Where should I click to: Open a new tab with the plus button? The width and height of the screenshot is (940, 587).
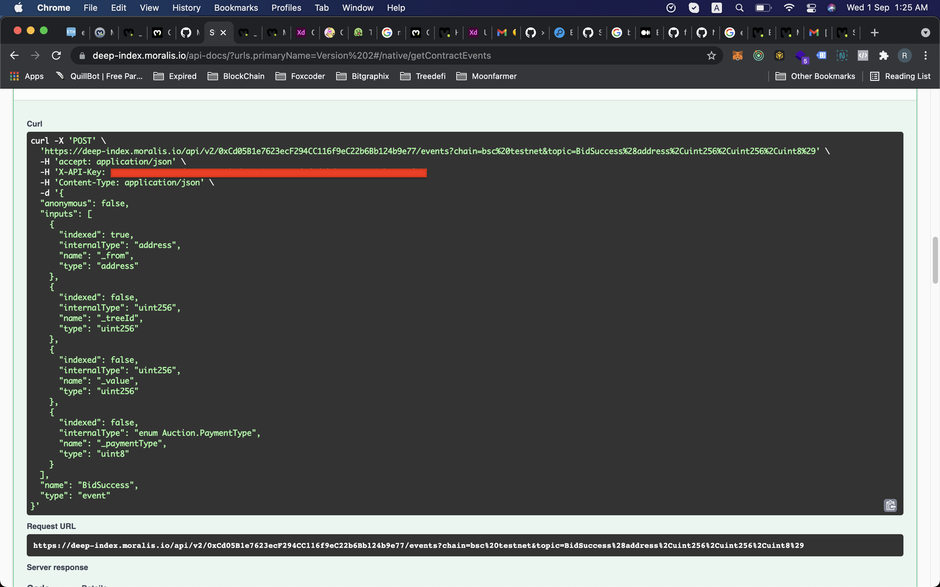(x=874, y=33)
